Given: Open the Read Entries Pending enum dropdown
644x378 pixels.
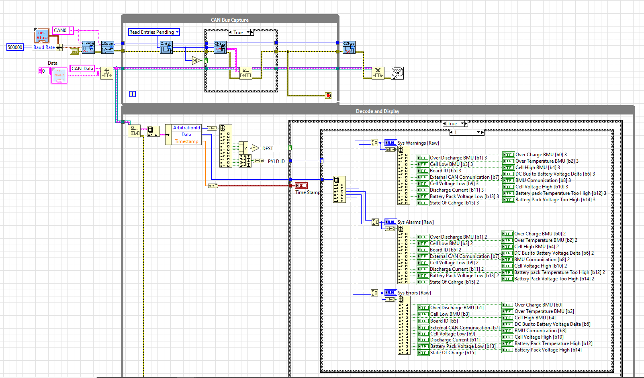Looking at the screenshot, I should tap(177, 32).
